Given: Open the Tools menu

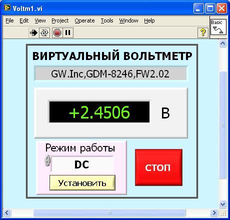Looking at the screenshot, I should click(x=107, y=20).
